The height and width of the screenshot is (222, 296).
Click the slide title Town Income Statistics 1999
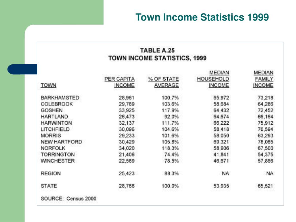202,17
